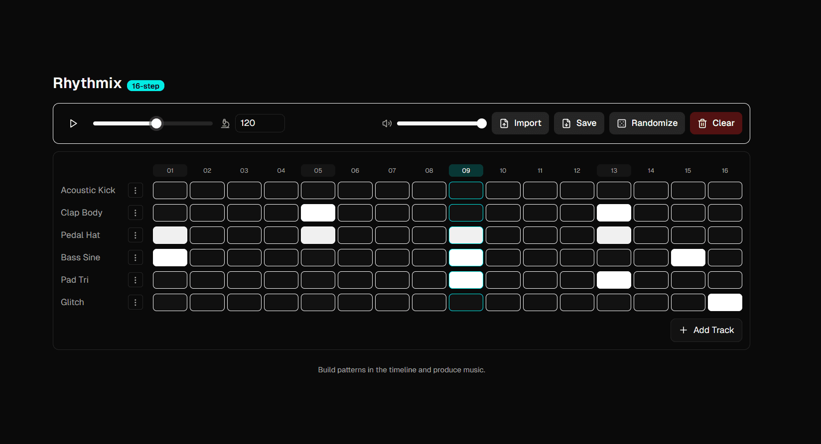Randomize the step pattern
The height and width of the screenshot is (444, 821).
pos(647,123)
